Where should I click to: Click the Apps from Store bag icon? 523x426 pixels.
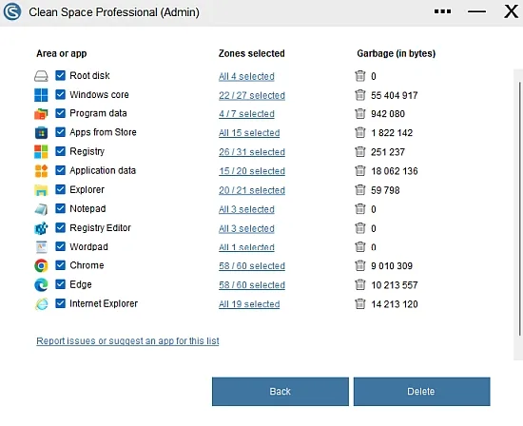pyautogui.click(x=41, y=132)
